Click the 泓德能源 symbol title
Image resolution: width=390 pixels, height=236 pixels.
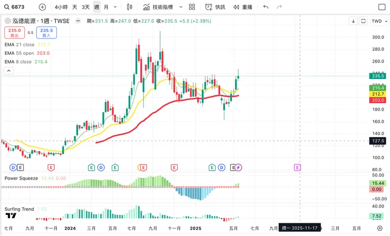tap(41, 21)
